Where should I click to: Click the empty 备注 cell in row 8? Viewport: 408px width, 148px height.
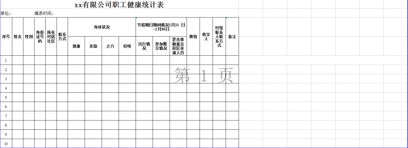click(232, 125)
